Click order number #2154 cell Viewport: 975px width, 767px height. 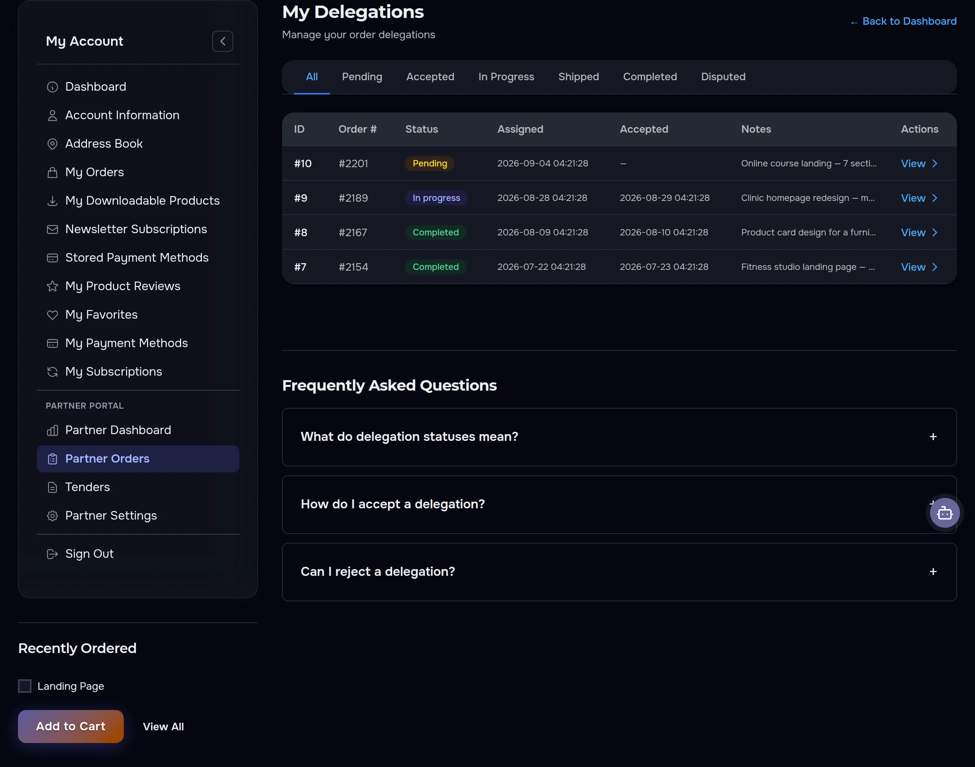(x=354, y=267)
